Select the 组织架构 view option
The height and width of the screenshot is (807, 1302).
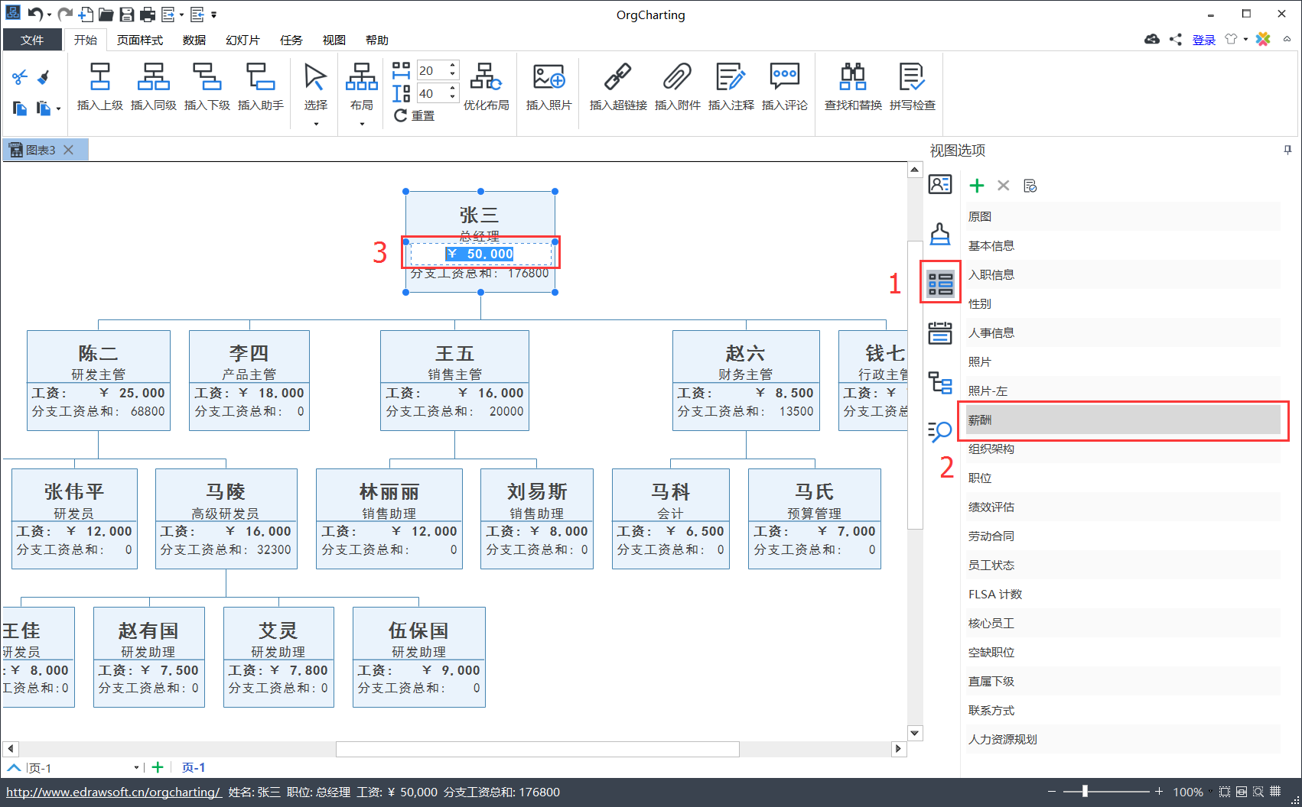(x=1124, y=449)
